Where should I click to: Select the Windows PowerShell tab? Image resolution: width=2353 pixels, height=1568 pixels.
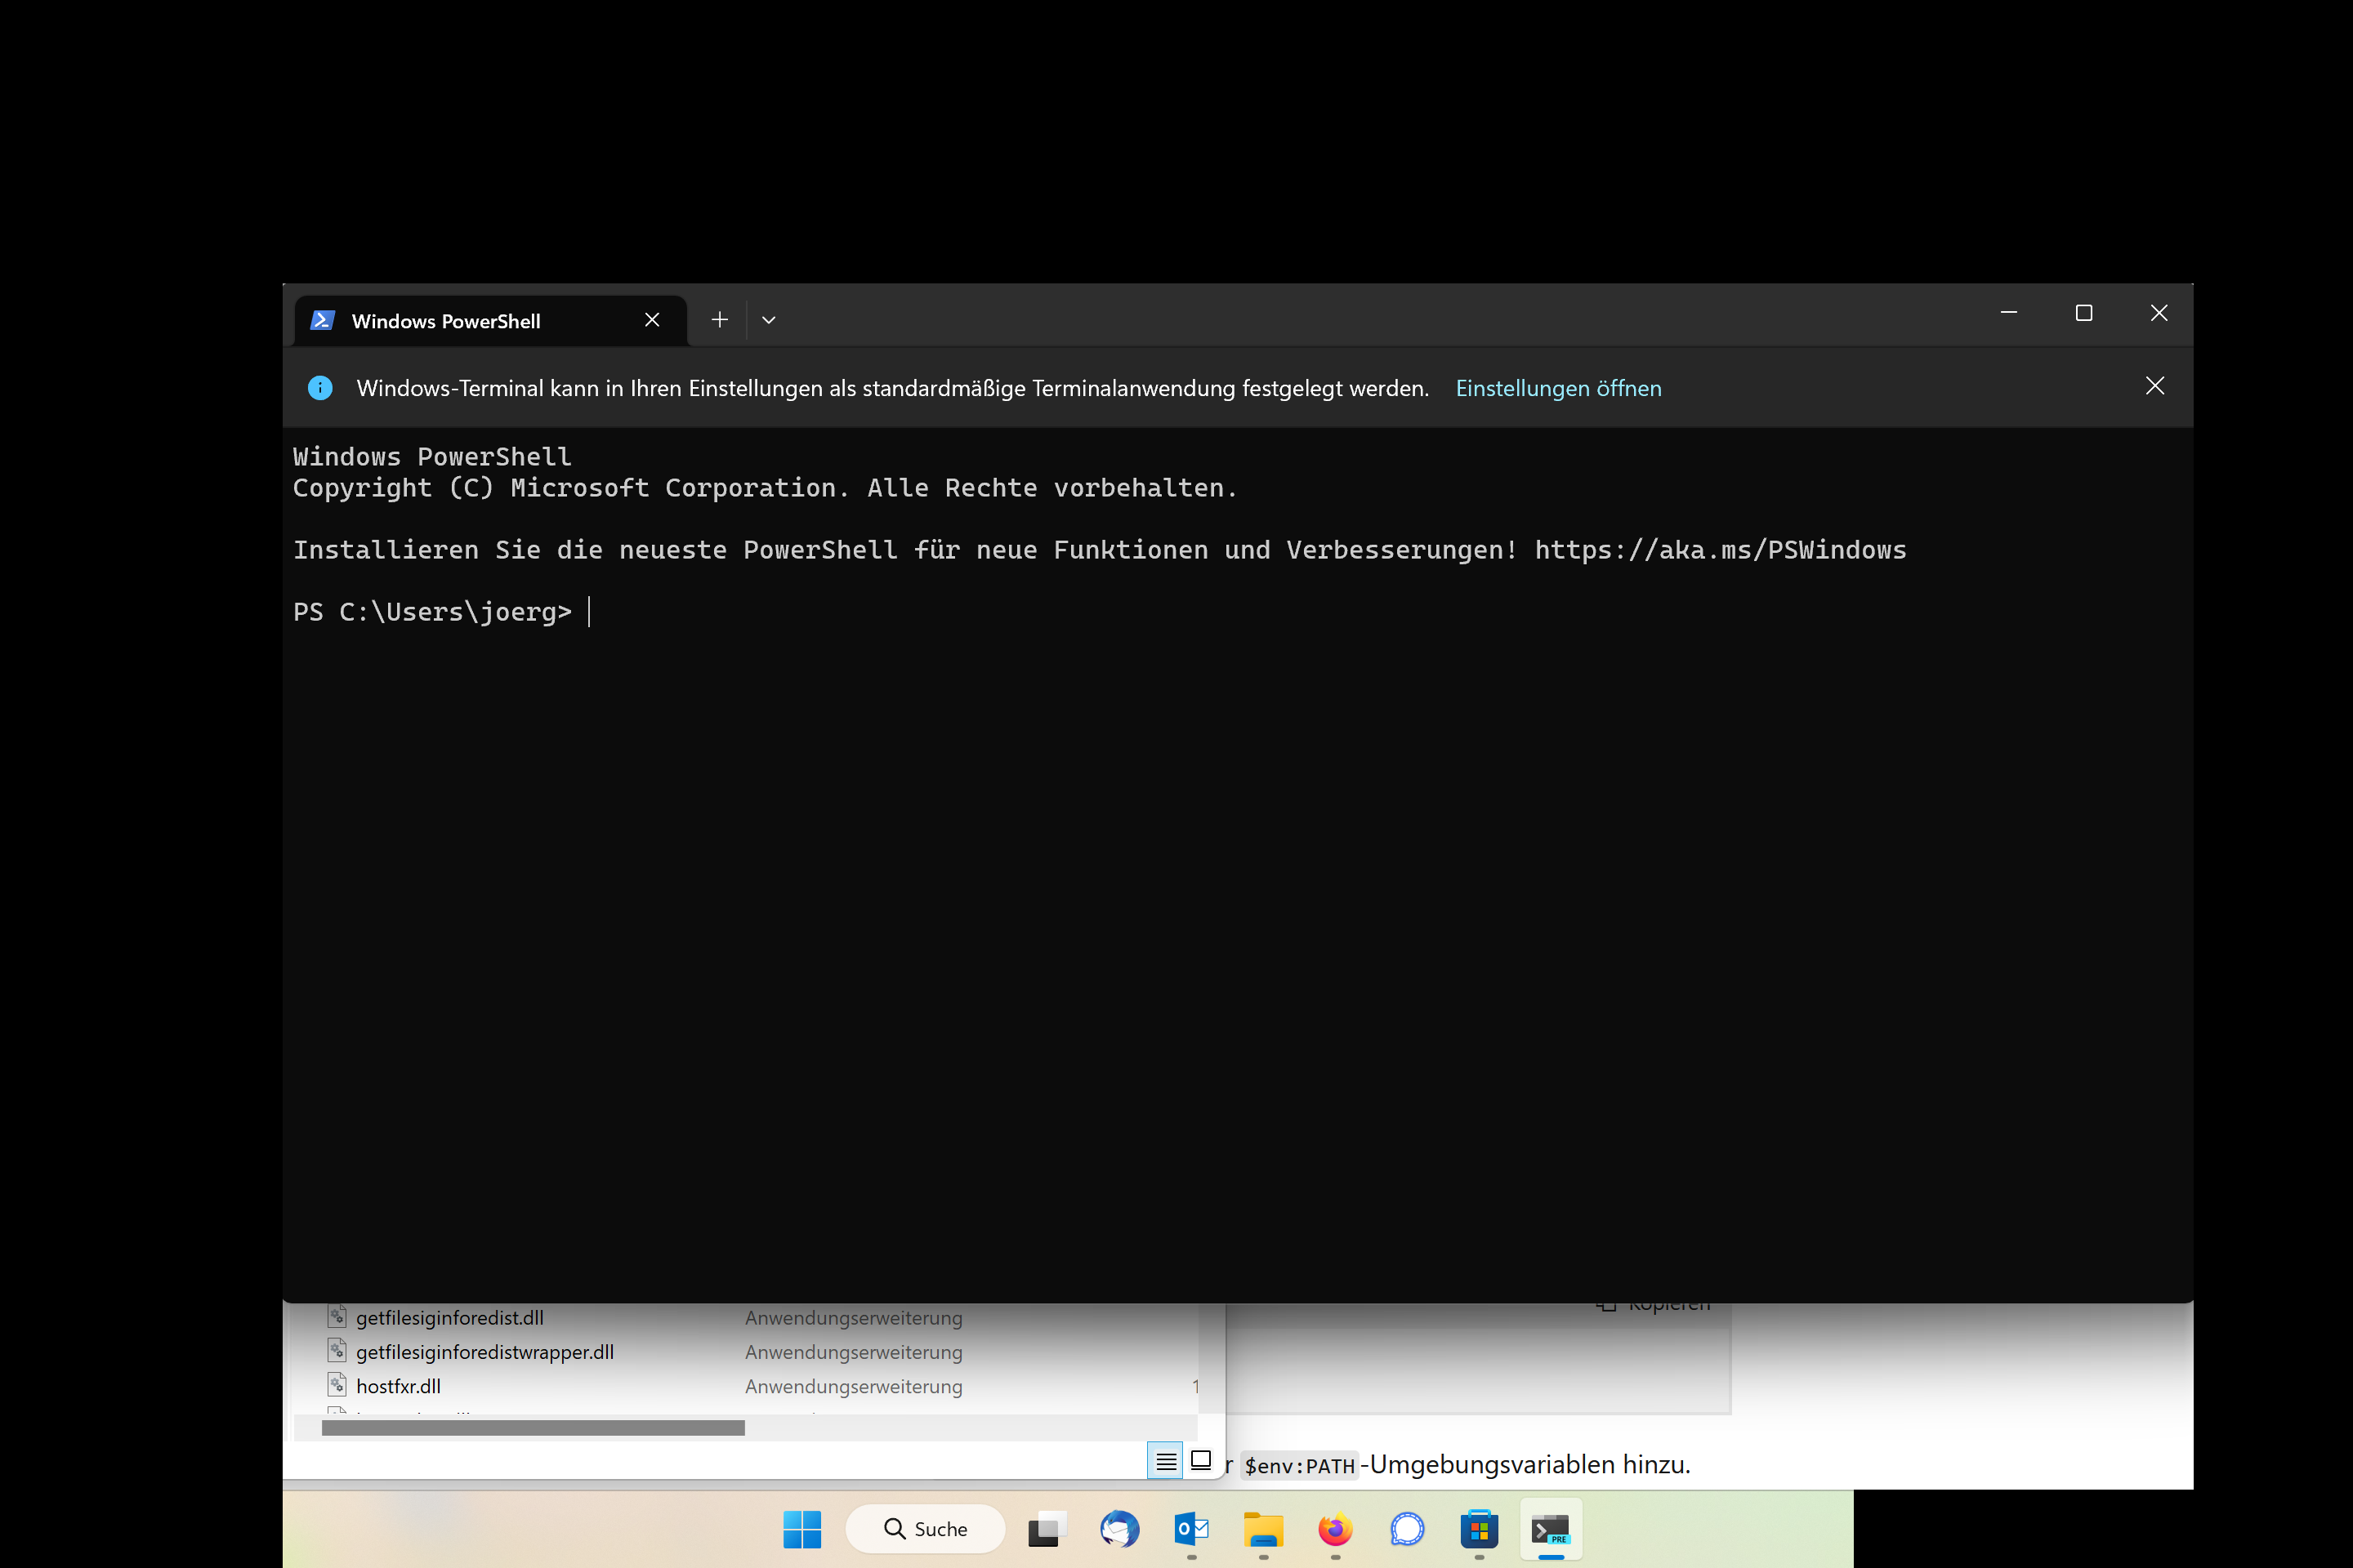490,321
